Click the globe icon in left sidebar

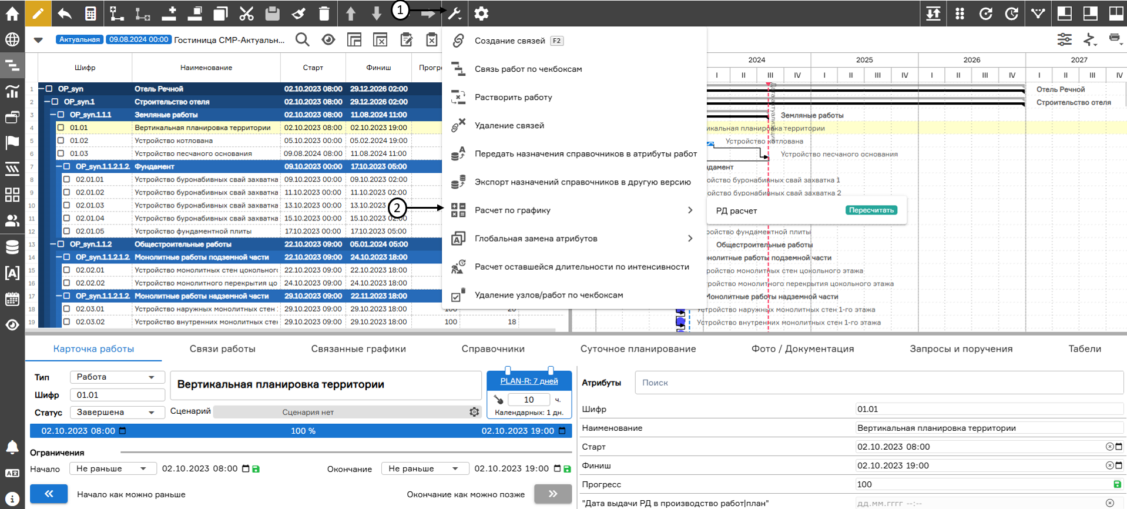click(12, 39)
